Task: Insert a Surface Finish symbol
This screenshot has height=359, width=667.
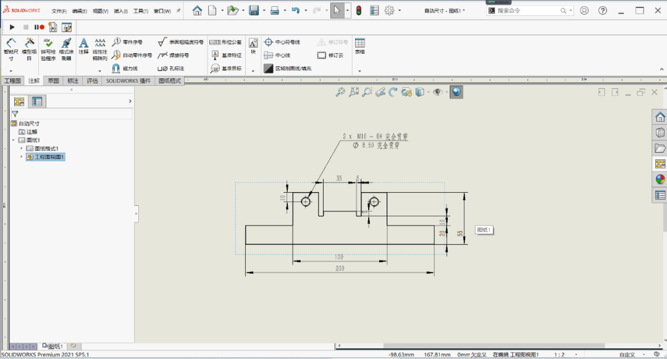Action: tap(180, 41)
